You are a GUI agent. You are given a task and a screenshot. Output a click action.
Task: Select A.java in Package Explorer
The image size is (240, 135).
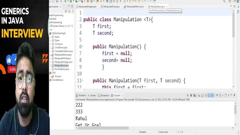click(57, 37)
